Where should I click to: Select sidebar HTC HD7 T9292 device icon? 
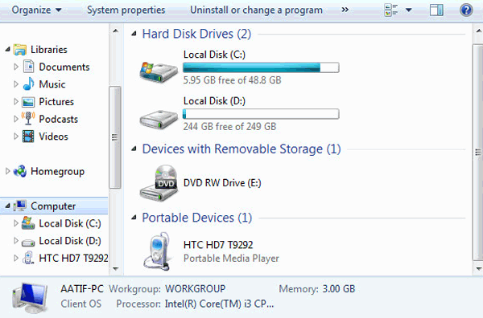click(28, 258)
